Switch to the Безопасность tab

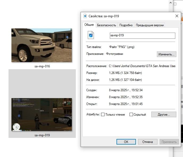(106, 25)
